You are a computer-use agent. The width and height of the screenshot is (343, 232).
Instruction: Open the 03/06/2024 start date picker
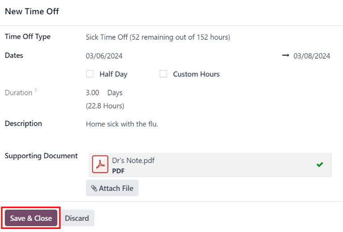click(x=104, y=56)
